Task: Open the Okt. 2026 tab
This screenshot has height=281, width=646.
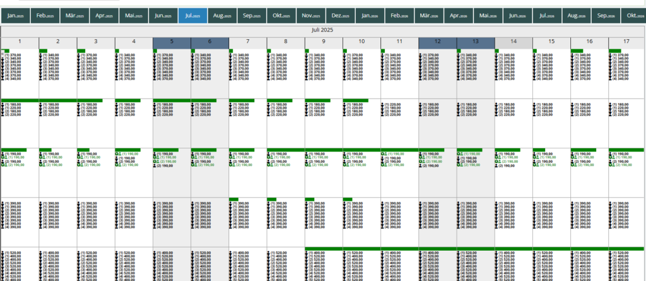Action: (633, 16)
